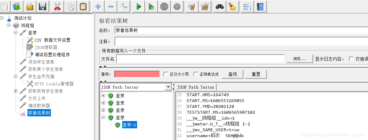Select 调试取样器 in the test plan tree

point(39,106)
